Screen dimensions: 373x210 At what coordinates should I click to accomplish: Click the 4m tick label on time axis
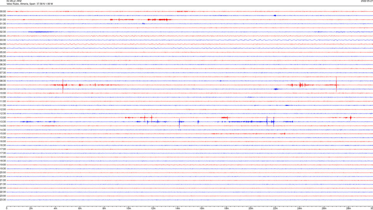[56, 208]
